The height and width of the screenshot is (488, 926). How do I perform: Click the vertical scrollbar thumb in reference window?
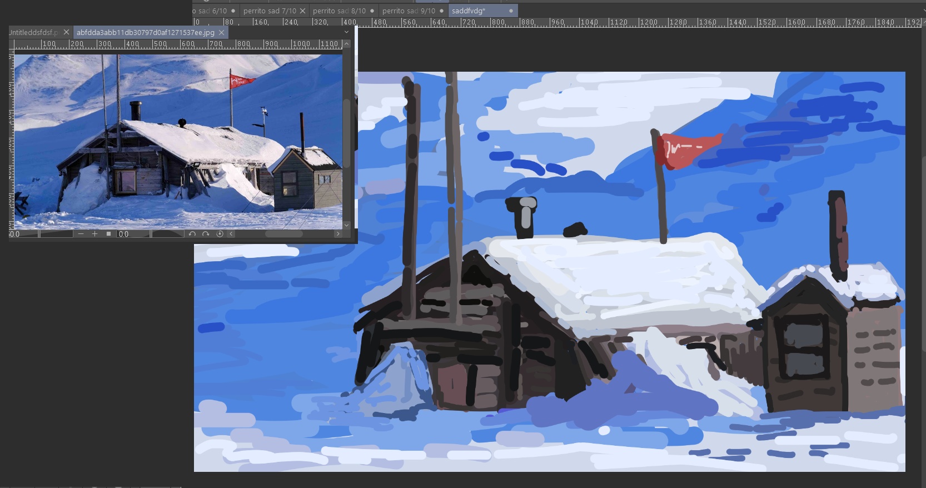[x=347, y=133]
